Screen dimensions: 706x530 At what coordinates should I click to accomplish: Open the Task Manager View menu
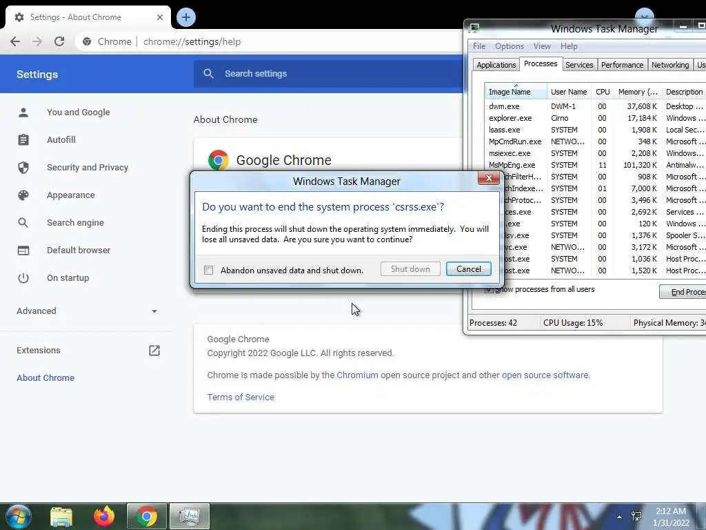(542, 46)
